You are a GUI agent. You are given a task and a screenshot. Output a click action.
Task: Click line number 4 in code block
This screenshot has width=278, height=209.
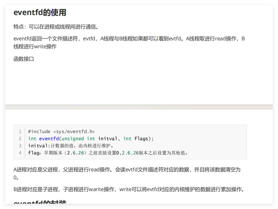(x=20, y=153)
